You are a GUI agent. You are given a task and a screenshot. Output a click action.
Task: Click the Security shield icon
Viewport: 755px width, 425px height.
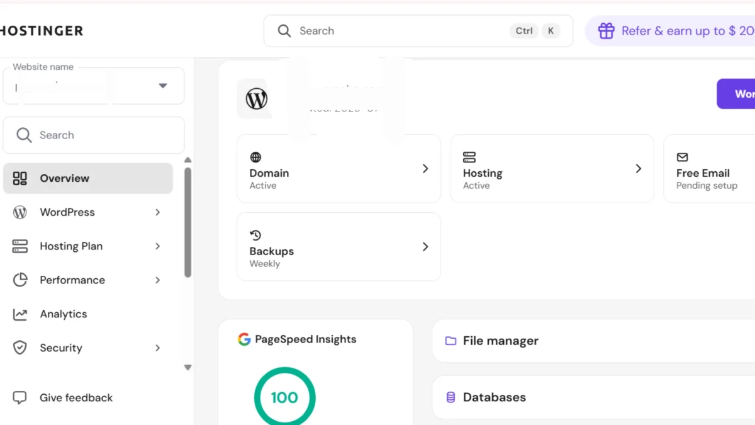click(20, 348)
